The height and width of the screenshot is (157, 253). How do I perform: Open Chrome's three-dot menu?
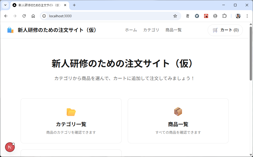(x=247, y=16)
